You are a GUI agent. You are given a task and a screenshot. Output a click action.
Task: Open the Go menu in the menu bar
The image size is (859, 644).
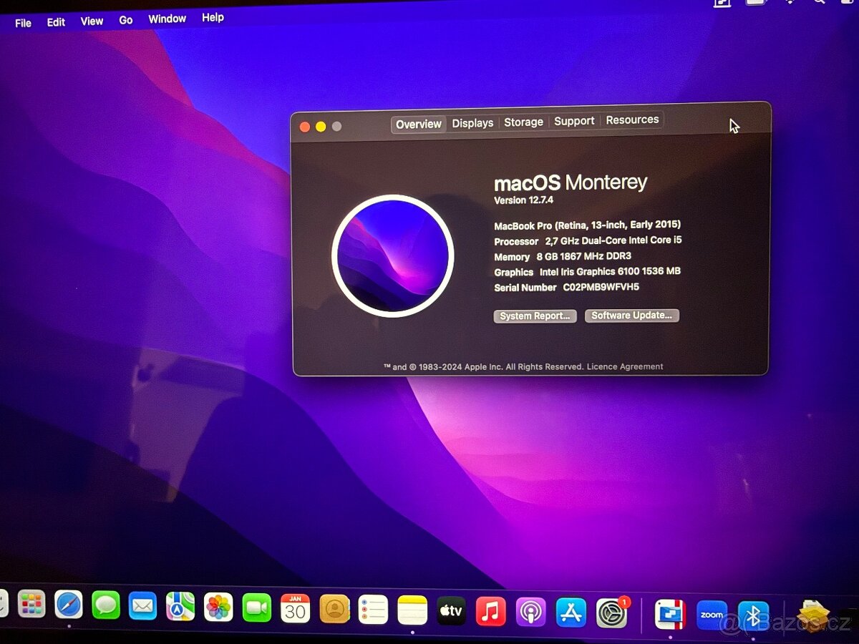125,20
